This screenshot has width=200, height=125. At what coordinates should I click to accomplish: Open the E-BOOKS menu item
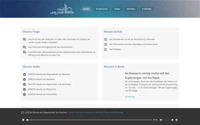click(x=147, y=9)
